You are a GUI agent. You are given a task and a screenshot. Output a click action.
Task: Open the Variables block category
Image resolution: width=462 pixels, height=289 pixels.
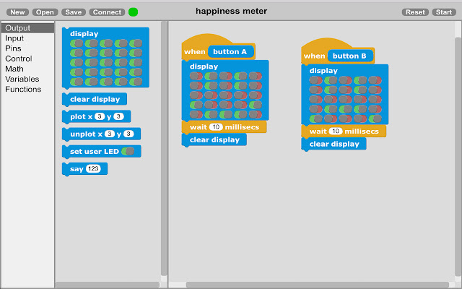[22, 79]
